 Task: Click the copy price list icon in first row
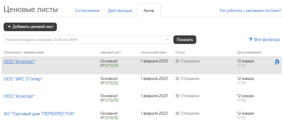(x=277, y=62)
